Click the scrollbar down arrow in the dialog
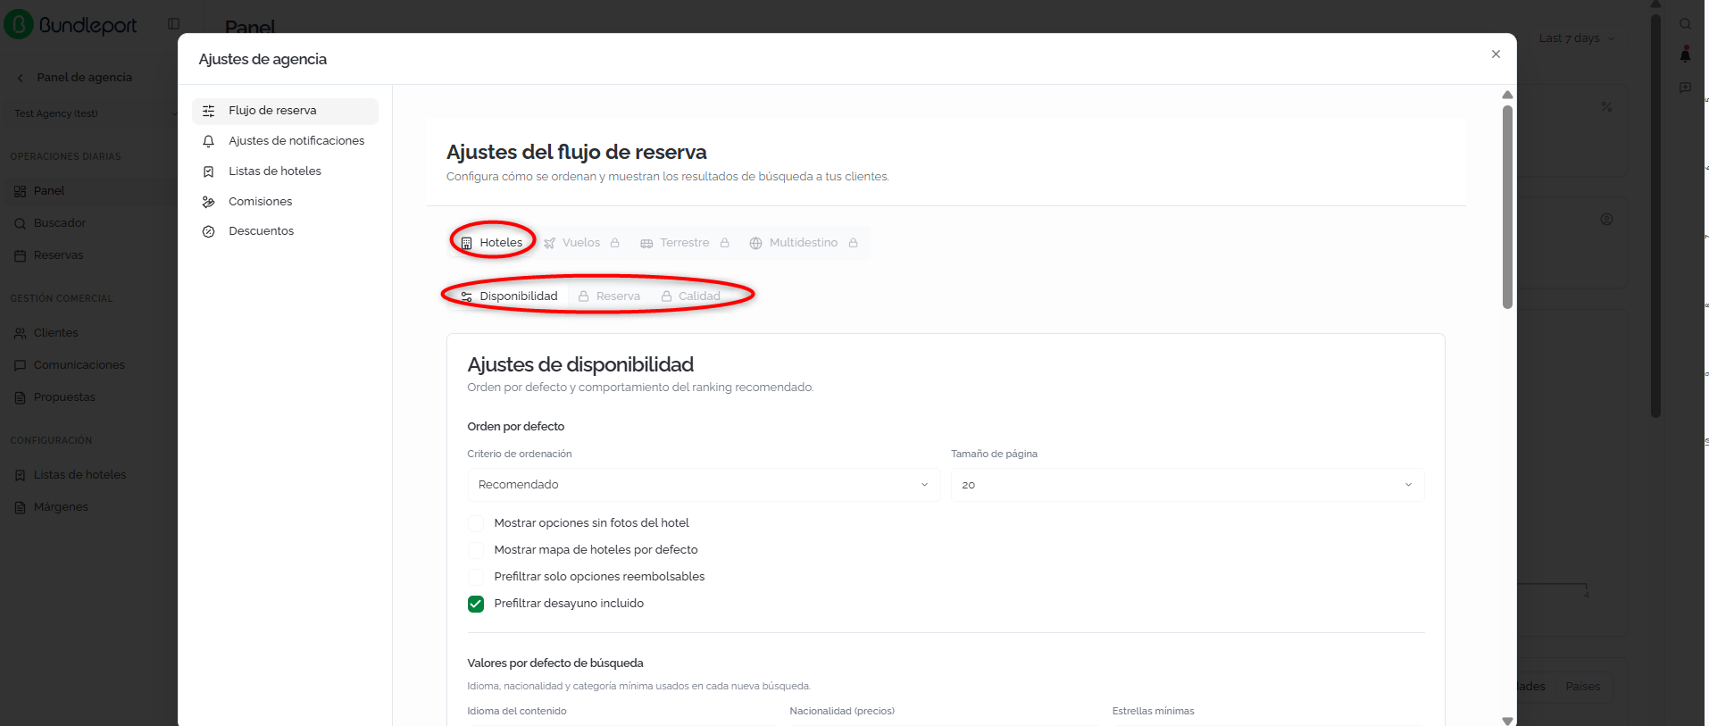This screenshot has height=726, width=1709. tap(1507, 721)
